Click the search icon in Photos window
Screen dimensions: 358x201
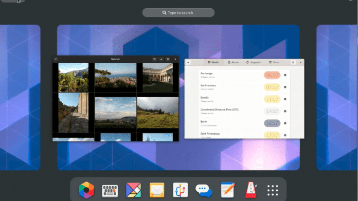coord(155,59)
